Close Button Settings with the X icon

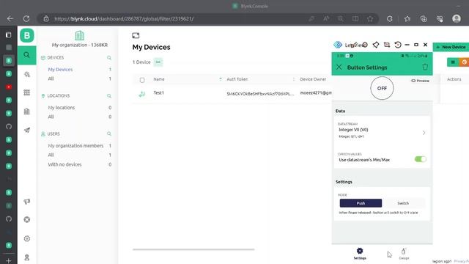click(339, 67)
